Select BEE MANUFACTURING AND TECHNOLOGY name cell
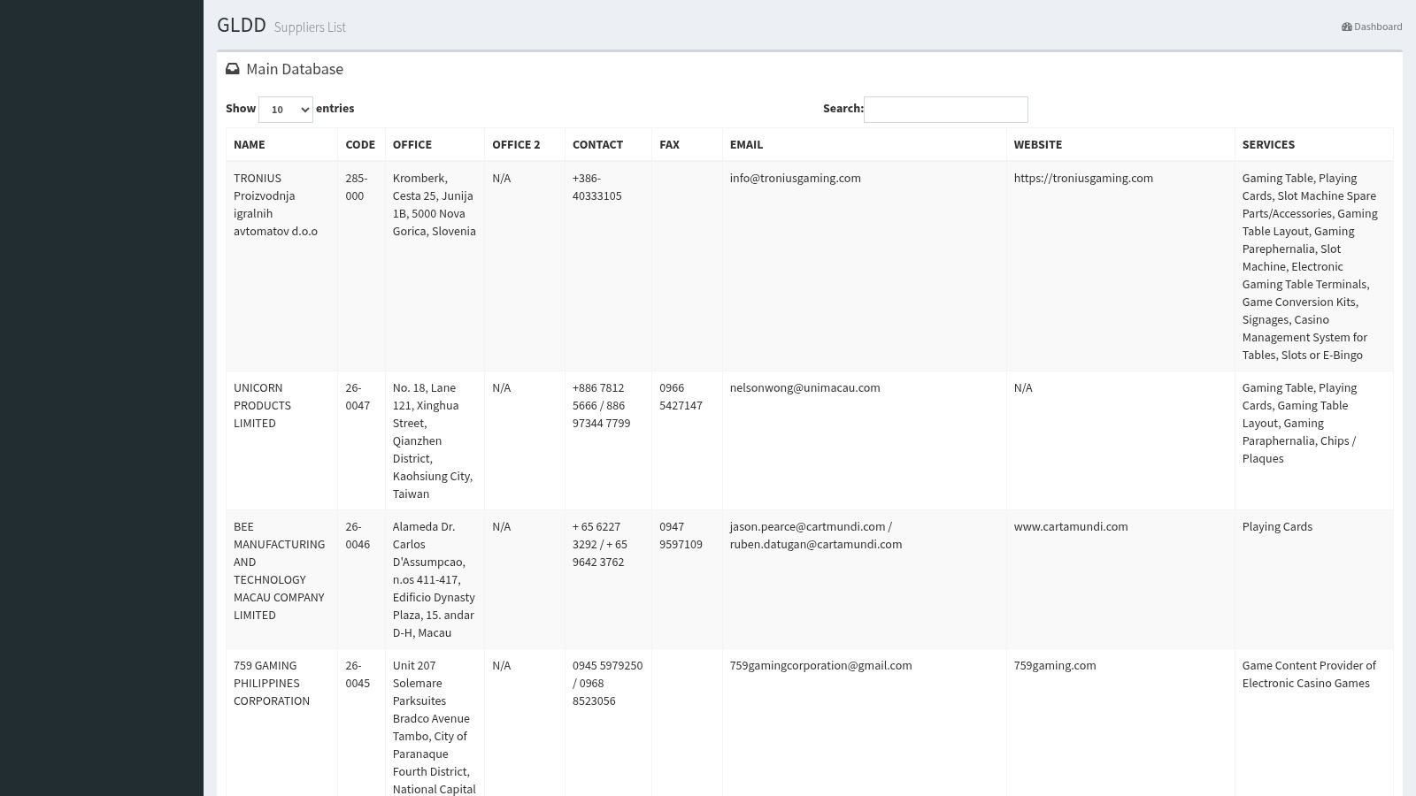The height and width of the screenshot is (796, 1416). click(x=281, y=579)
